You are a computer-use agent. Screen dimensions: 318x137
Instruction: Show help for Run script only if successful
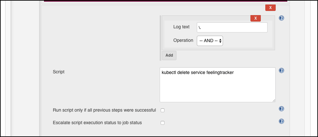281,109
